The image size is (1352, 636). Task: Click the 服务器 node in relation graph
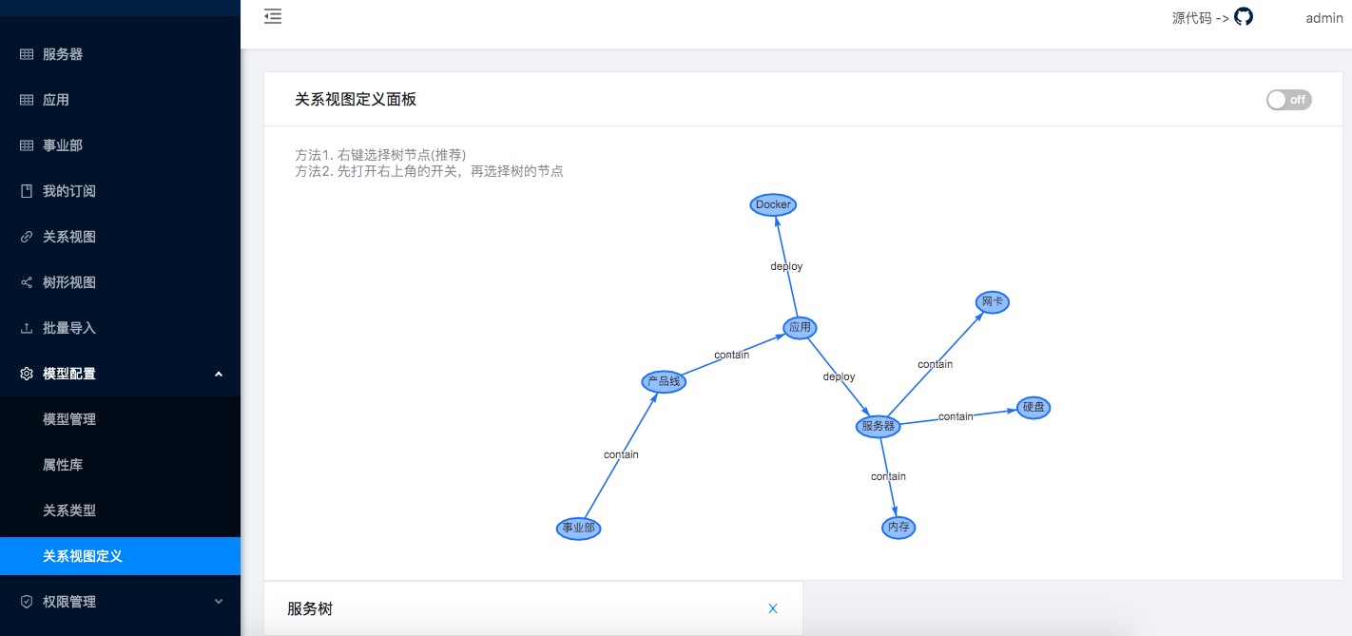click(878, 426)
